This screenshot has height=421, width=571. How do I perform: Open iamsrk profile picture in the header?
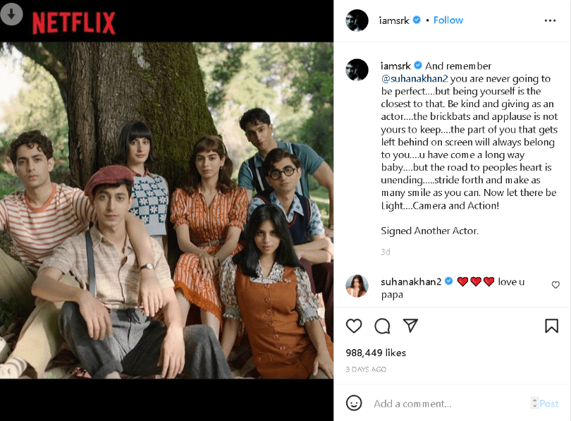tap(357, 20)
